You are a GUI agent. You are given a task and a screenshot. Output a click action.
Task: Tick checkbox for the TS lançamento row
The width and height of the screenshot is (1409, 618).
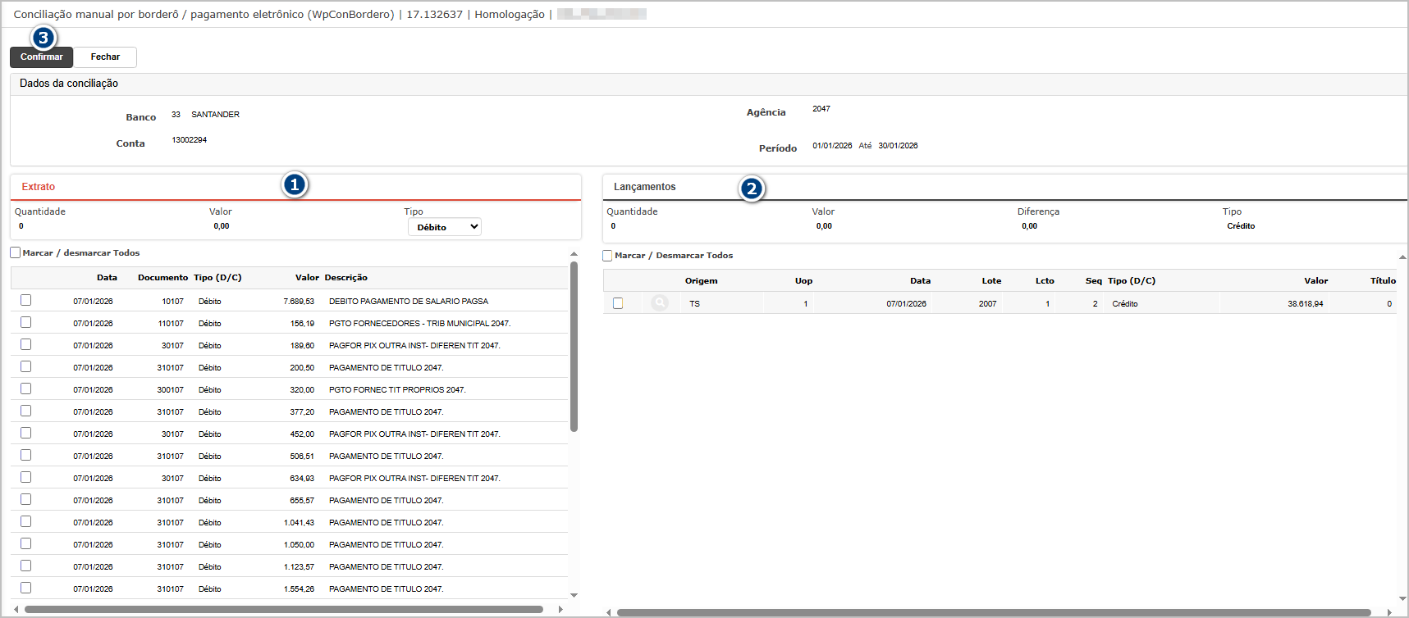(x=618, y=303)
